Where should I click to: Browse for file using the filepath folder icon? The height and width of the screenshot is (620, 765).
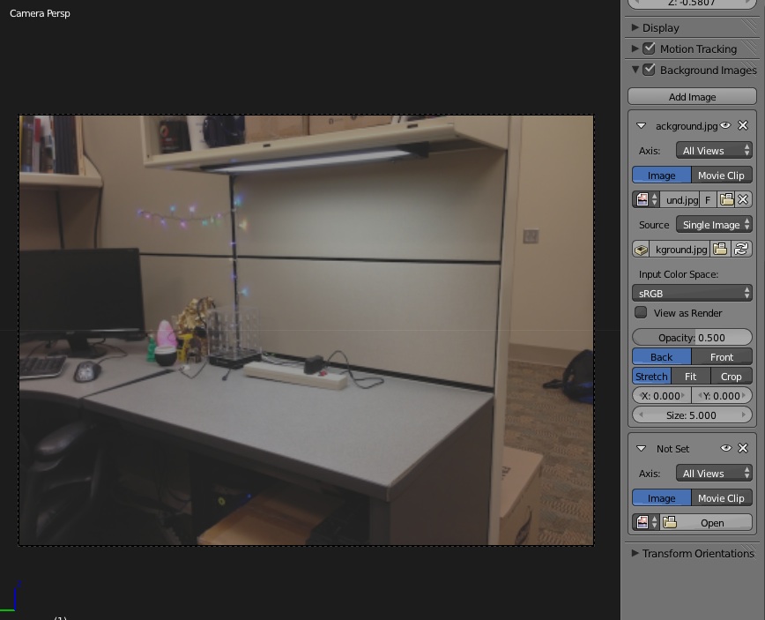720,250
